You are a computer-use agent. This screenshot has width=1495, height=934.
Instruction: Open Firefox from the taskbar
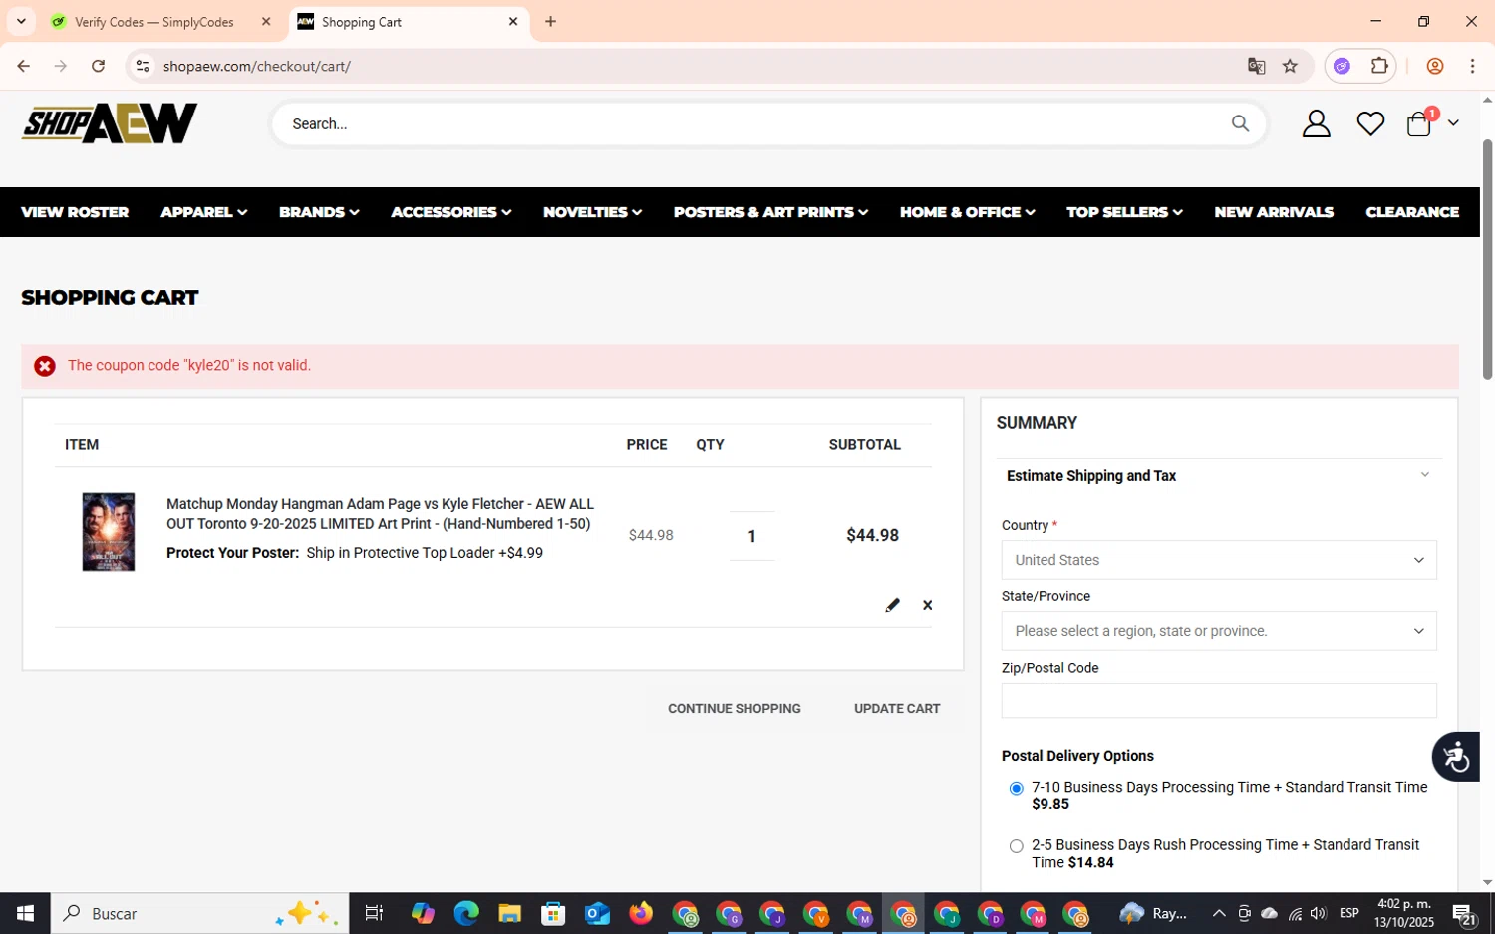point(641,913)
